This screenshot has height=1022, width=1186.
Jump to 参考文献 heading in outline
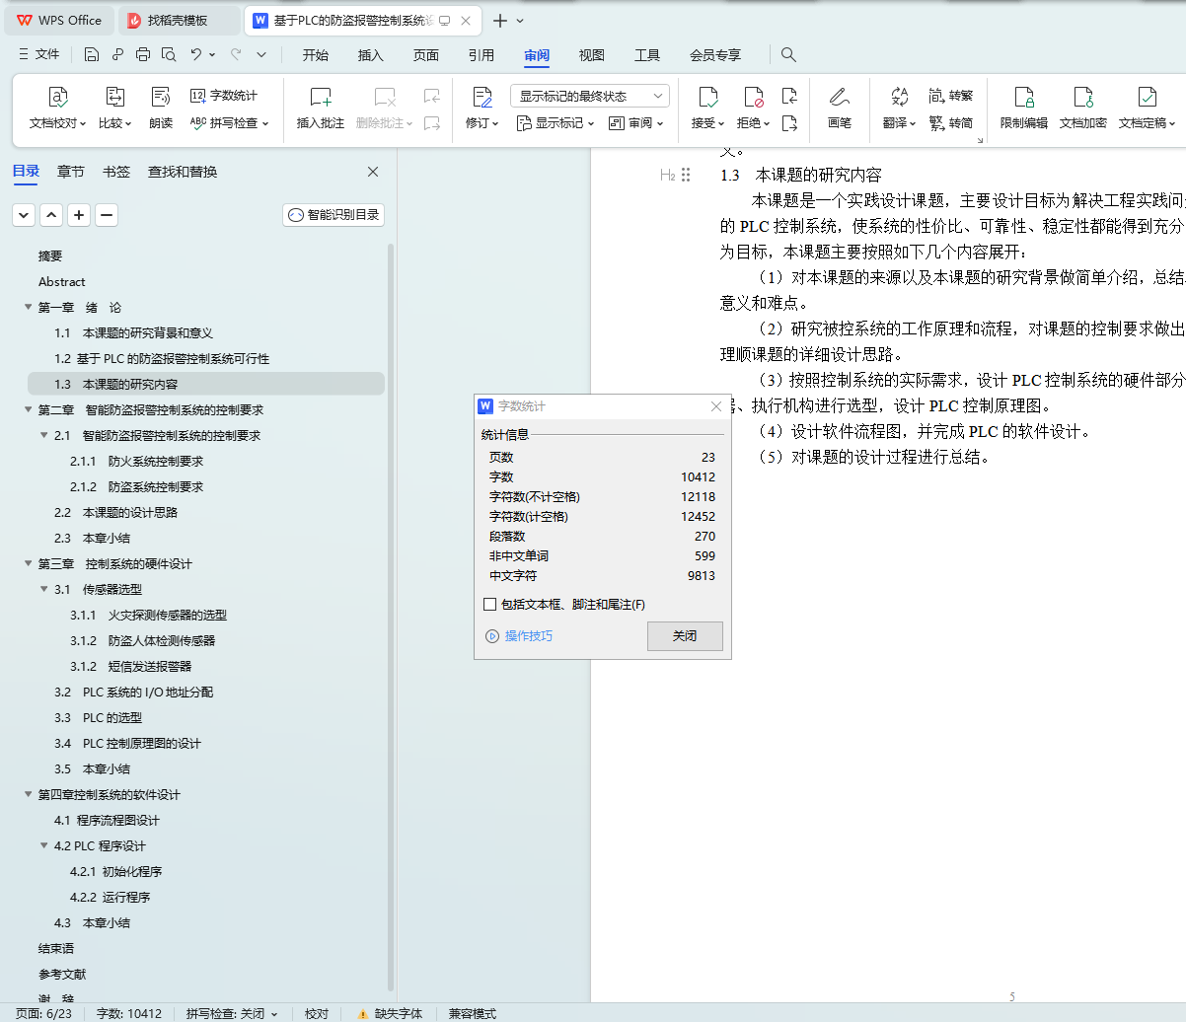click(x=62, y=975)
